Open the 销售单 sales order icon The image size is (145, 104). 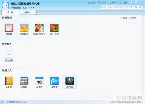point(9,28)
